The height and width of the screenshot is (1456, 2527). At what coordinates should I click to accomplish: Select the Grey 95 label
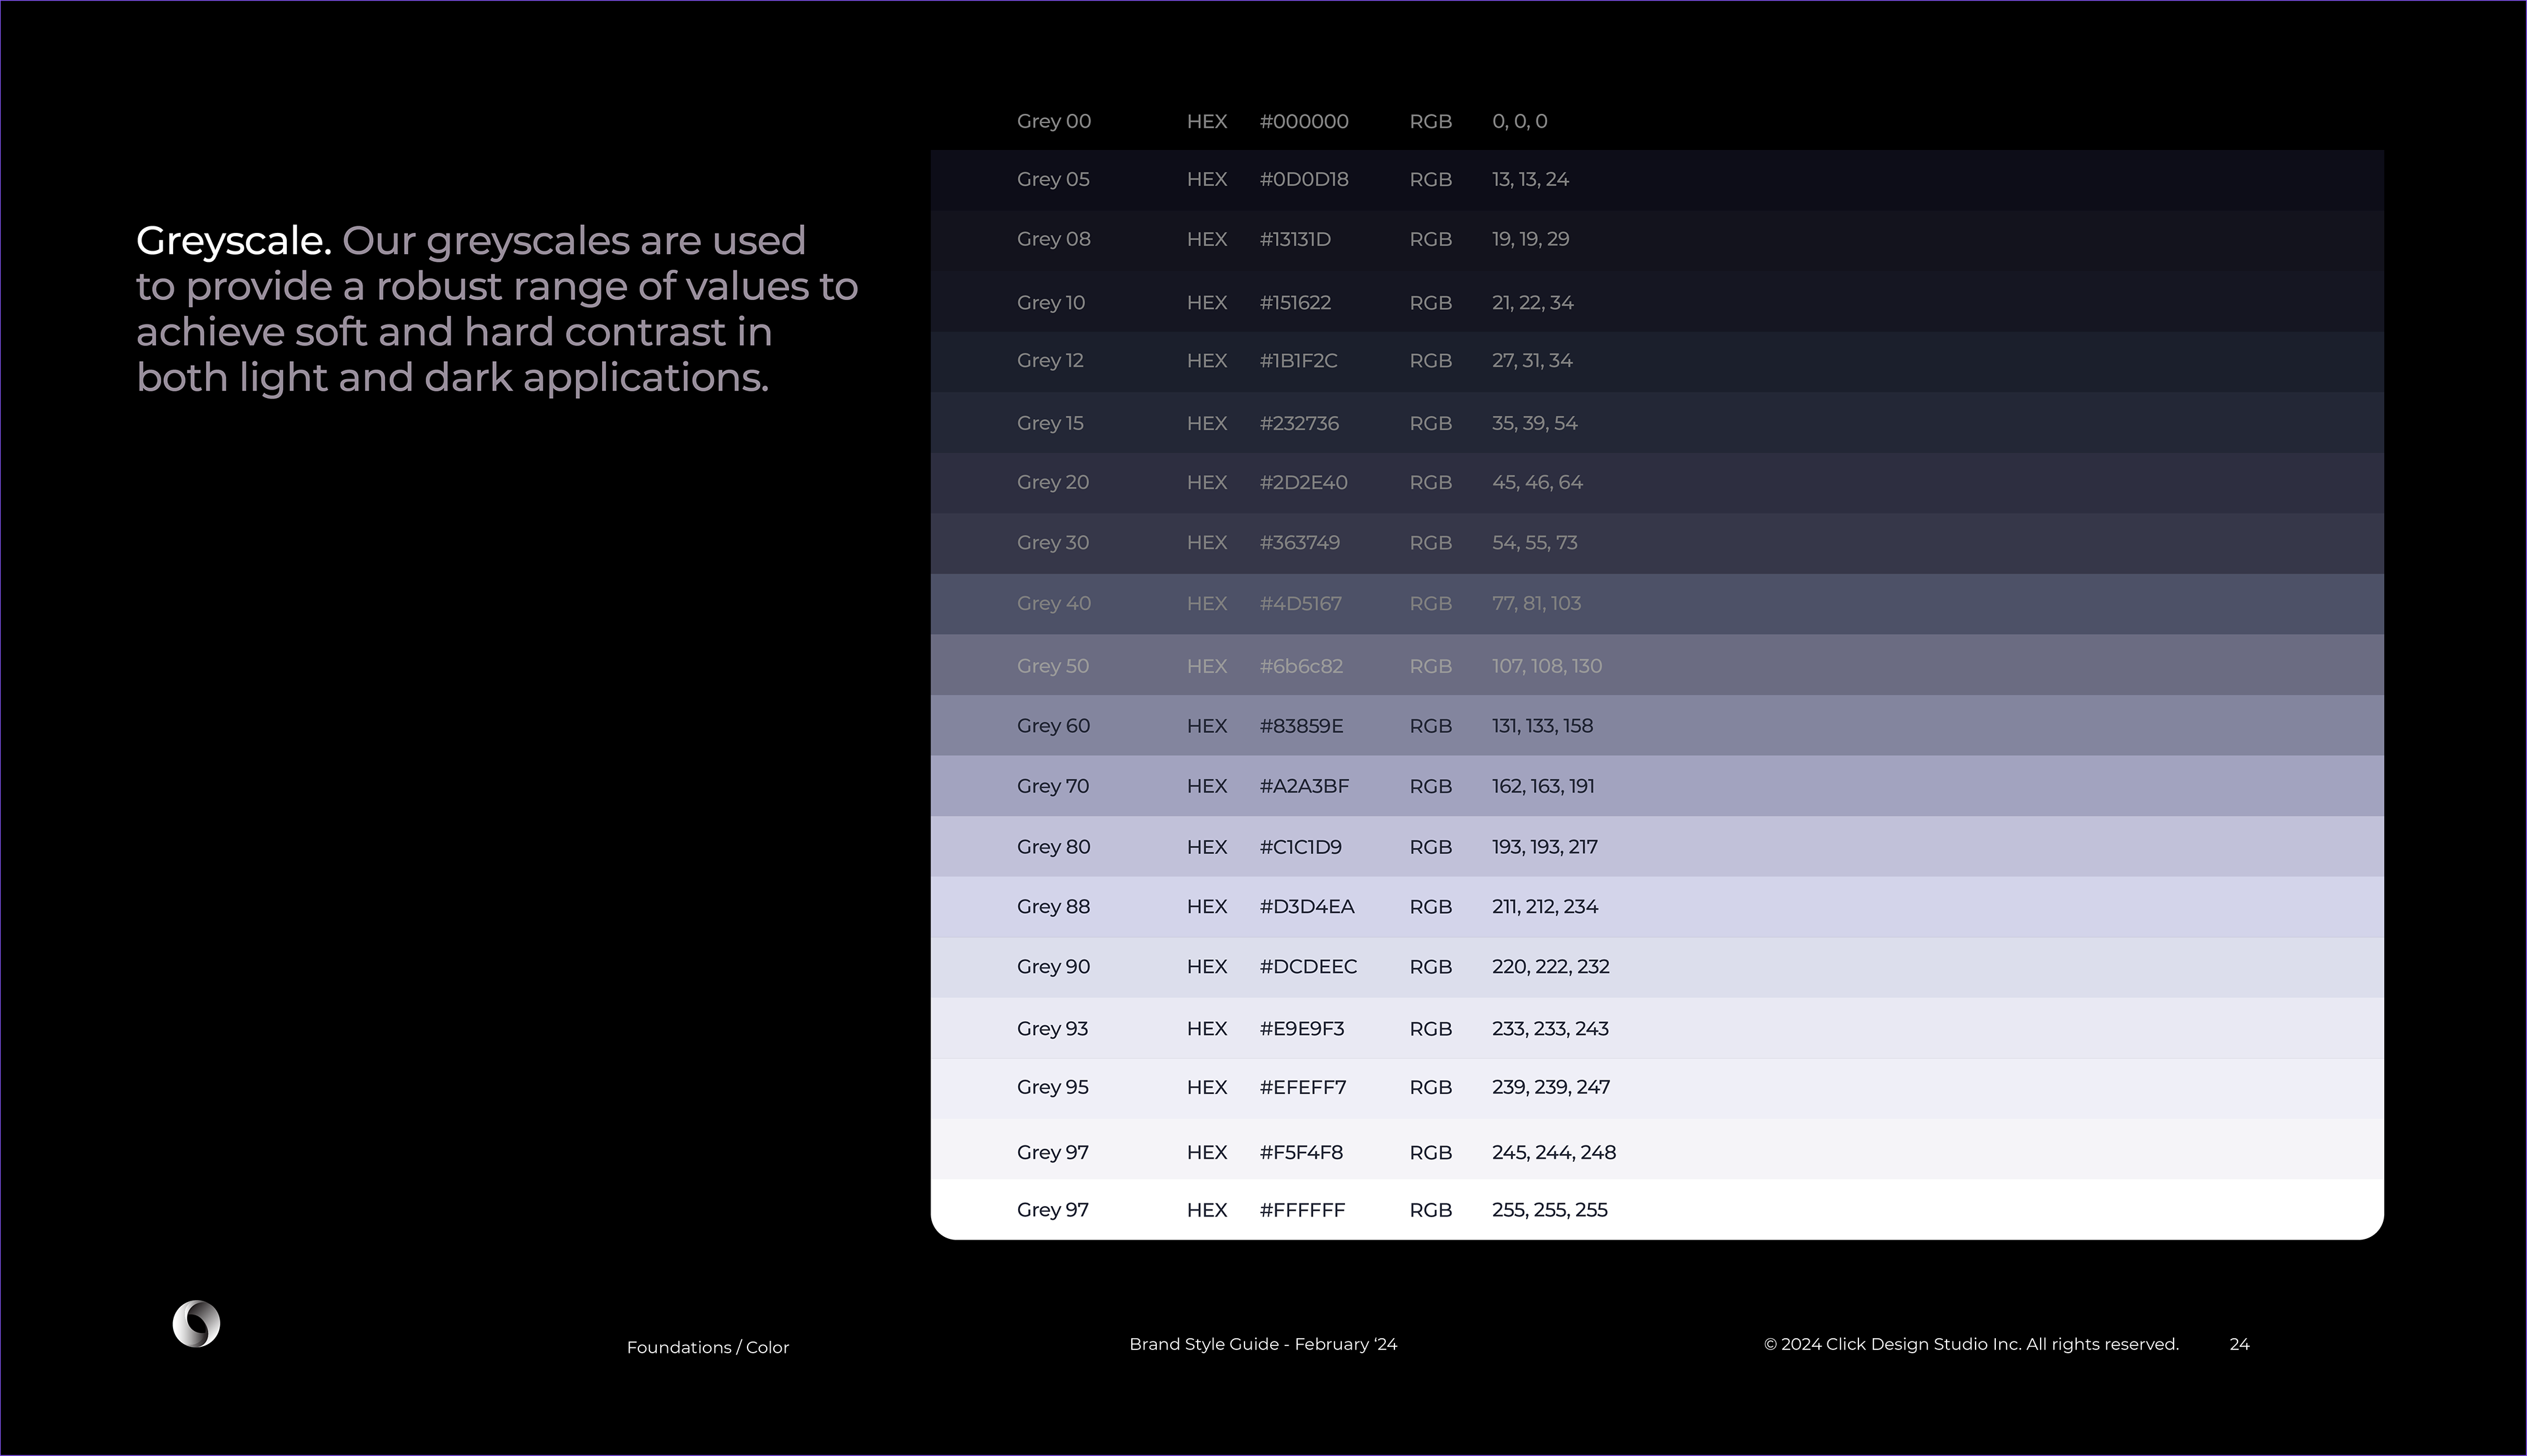(1052, 1087)
